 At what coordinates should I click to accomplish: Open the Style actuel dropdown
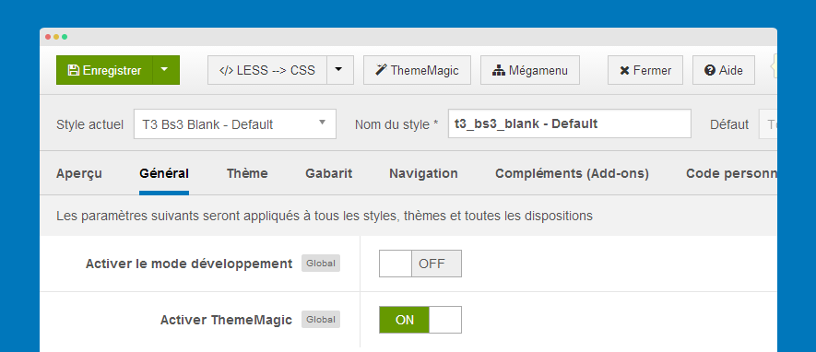click(x=235, y=124)
